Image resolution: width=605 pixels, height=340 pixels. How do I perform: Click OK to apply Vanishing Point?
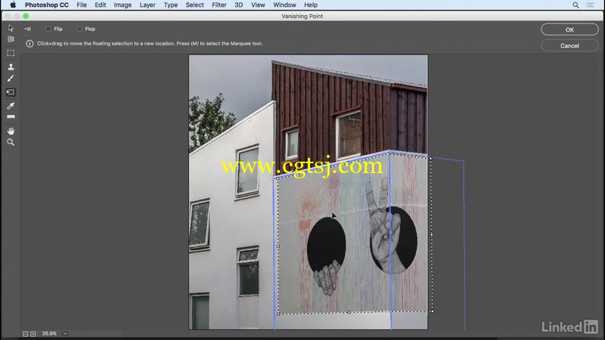point(569,29)
